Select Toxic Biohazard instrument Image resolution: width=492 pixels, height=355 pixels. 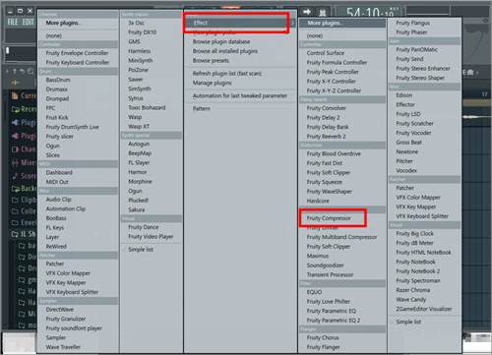(x=147, y=108)
